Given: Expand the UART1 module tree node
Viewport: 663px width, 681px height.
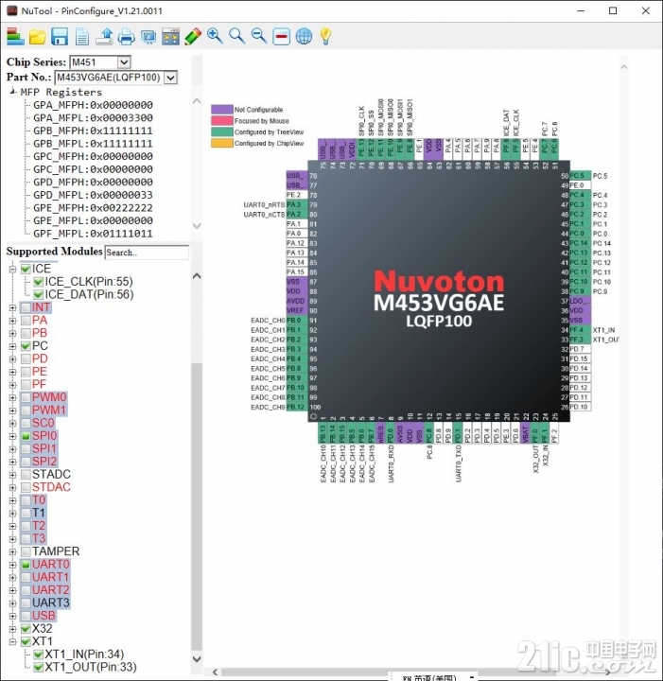Looking at the screenshot, I should (12, 577).
